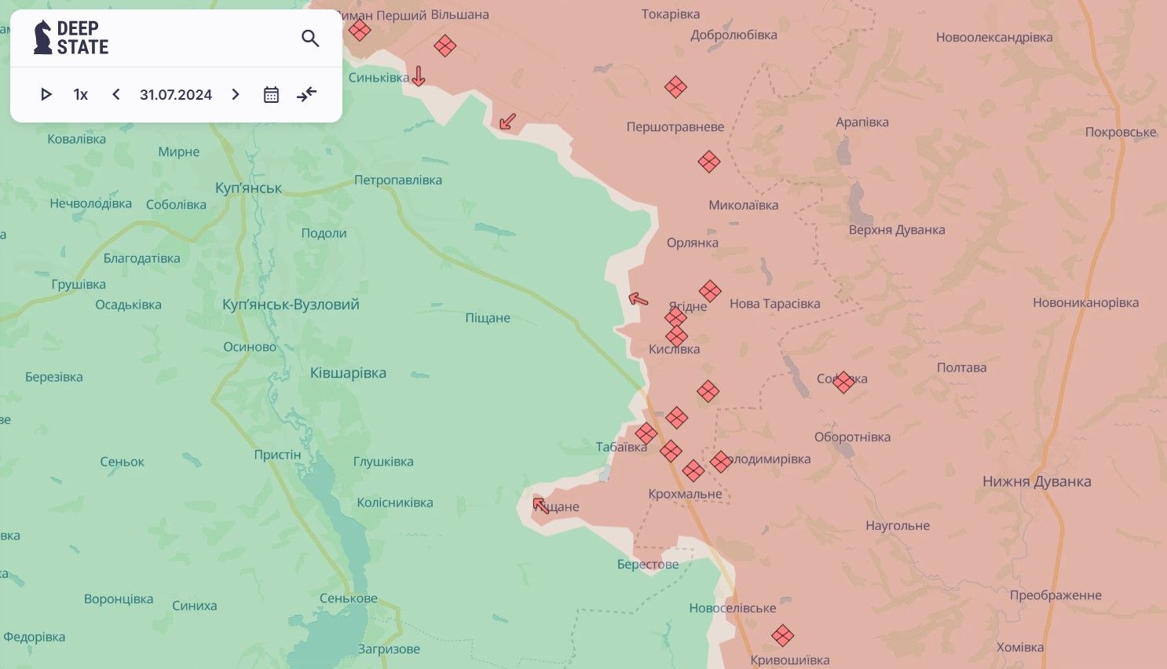The image size is (1167, 669).
Task: Click the Ківшарівка town label
Action: 348,373
